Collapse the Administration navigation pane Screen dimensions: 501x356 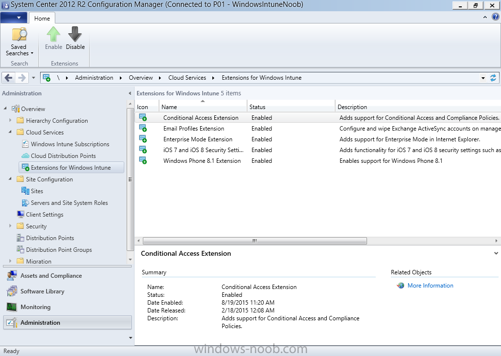(130, 93)
